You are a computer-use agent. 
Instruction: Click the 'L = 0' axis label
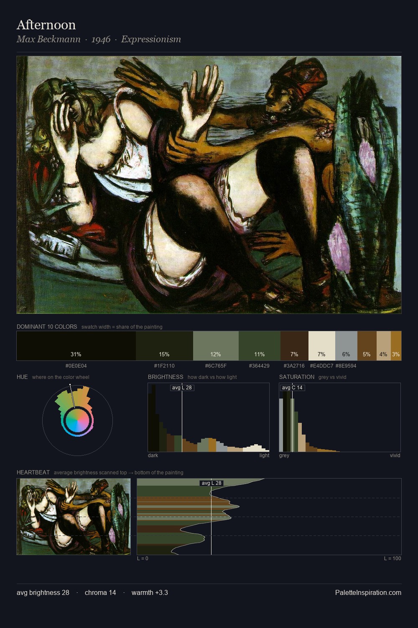coord(143,559)
